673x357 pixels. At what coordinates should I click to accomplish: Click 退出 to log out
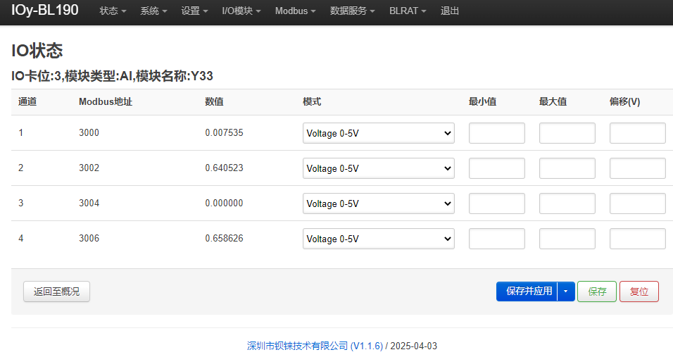pyautogui.click(x=450, y=11)
